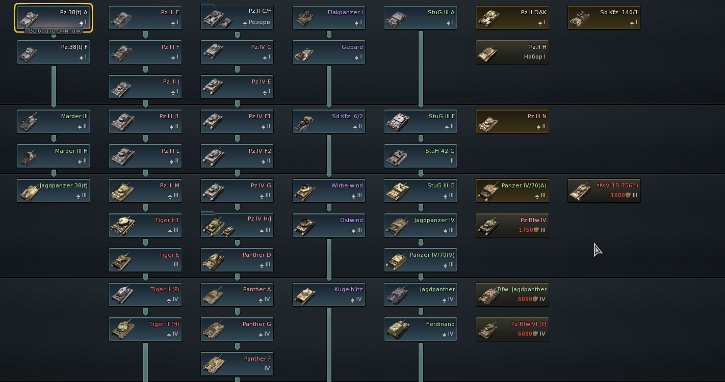The image size is (725, 382).
Task: Choose the Panzer IV/70(A) vehicle card
Action: tap(512, 190)
